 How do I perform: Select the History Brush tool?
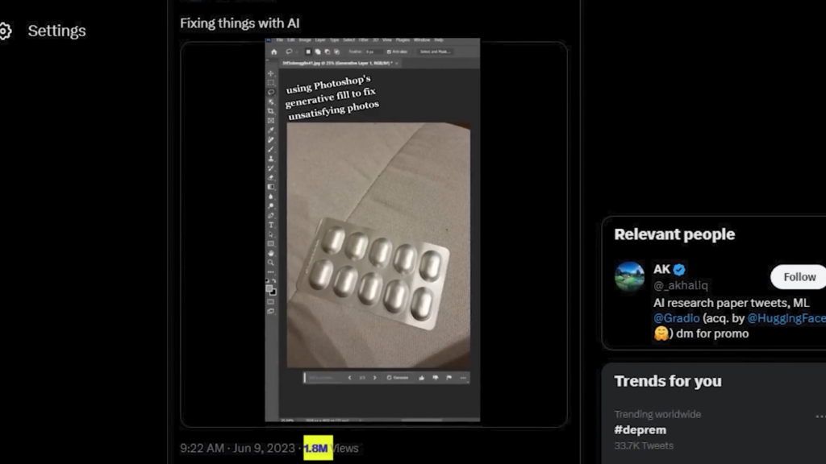[271, 168]
